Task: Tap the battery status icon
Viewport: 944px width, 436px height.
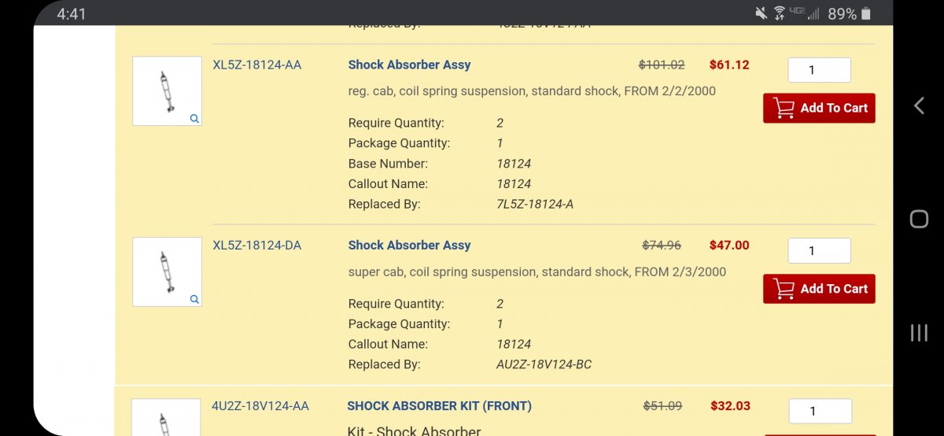Action: (x=866, y=13)
